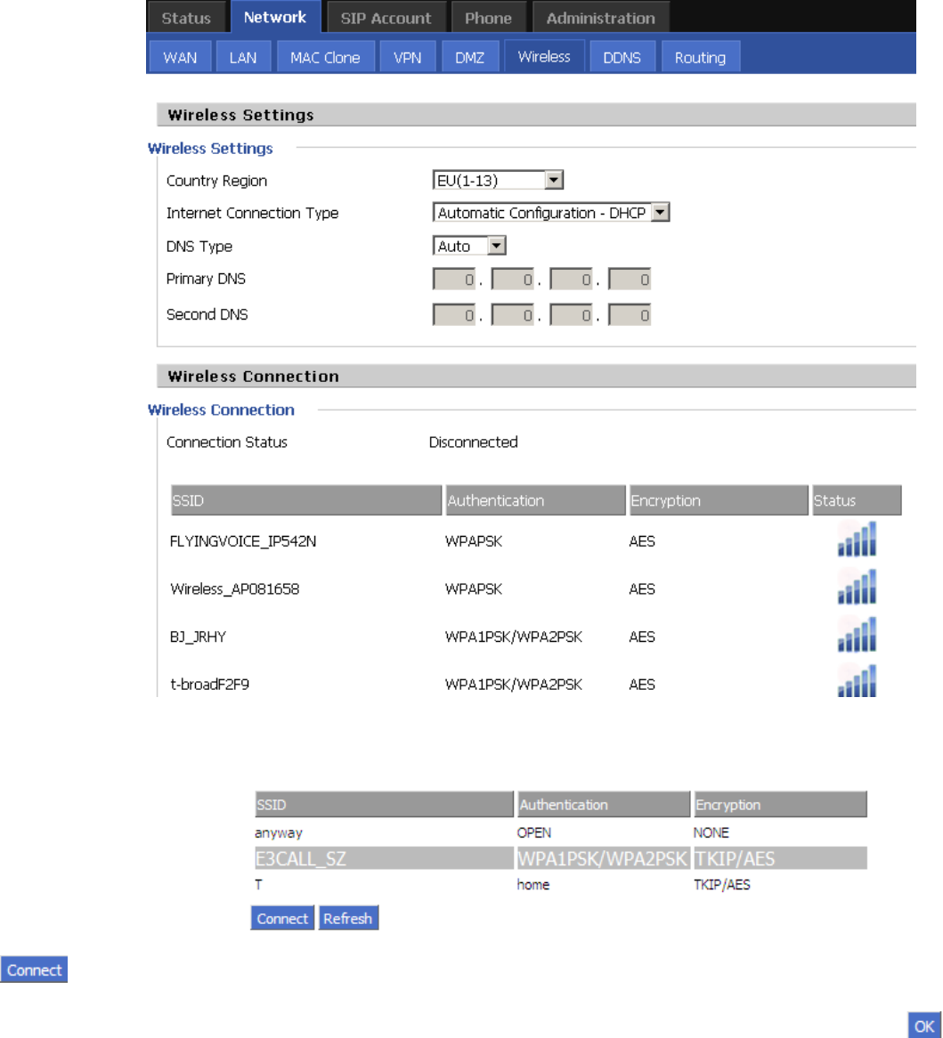Click second octet field of Primary DNS
The image size is (943, 1038).
pos(513,280)
